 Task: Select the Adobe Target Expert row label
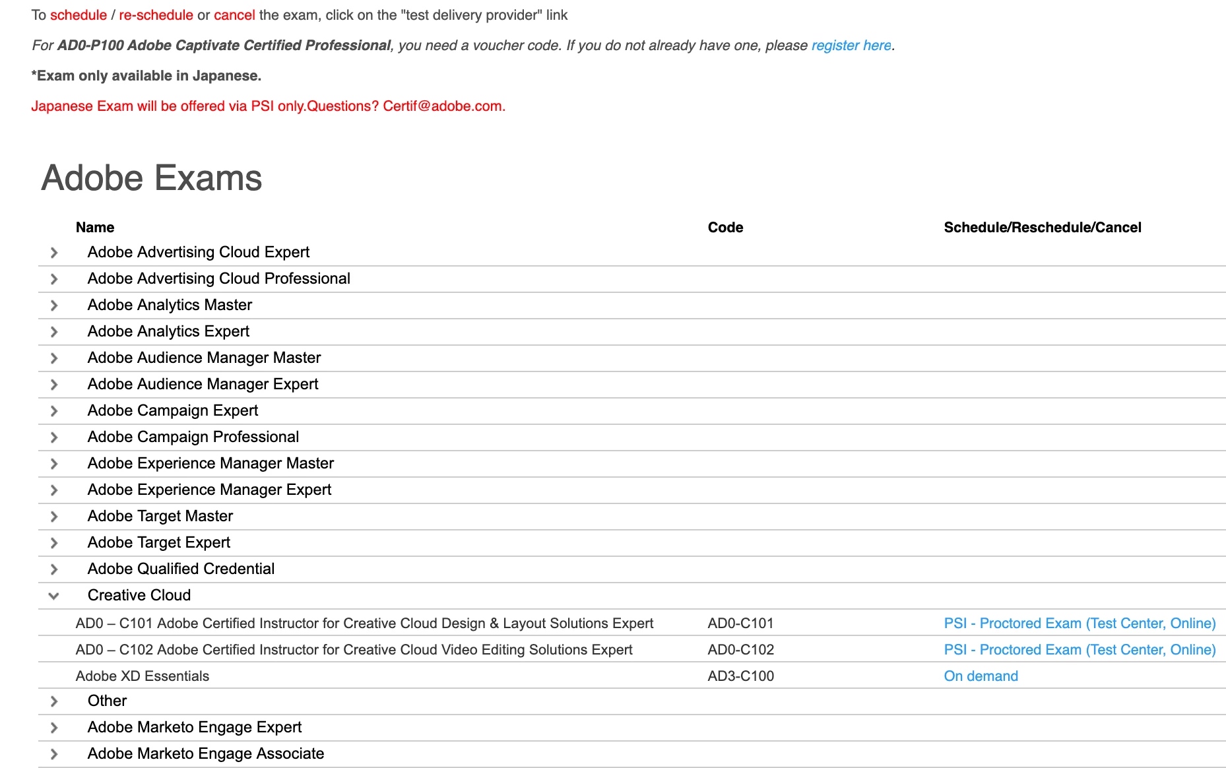(x=159, y=542)
